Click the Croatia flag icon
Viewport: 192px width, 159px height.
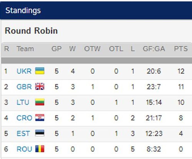[40, 118]
